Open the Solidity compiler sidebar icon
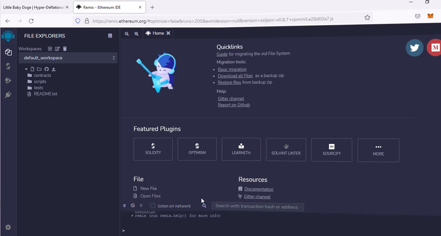The width and height of the screenshot is (441, 236). [8, 66]
